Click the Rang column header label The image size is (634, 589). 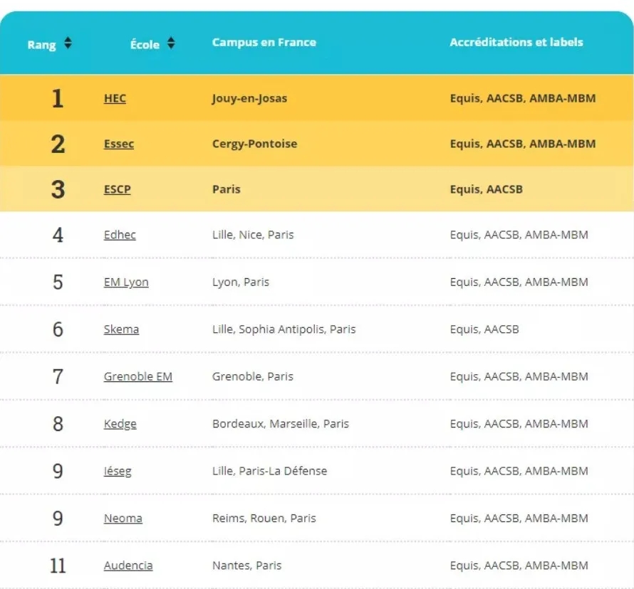[x=41, y=44]
